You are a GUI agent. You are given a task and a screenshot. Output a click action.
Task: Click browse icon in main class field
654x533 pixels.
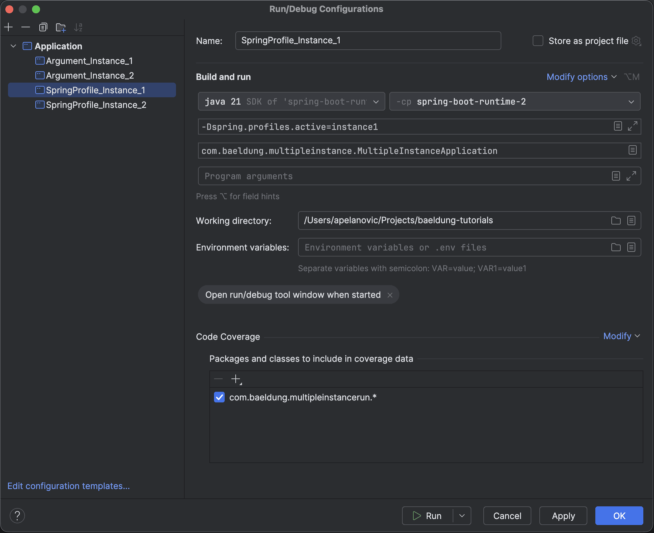click(632, 150)
